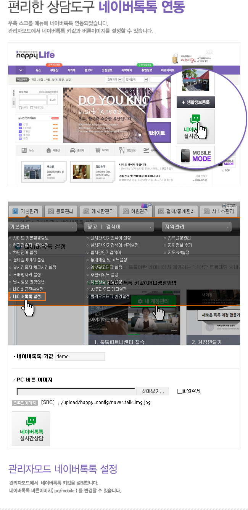Open the 서비스관리 admin tab
The height and width of the screenshot is (510, 248).
(x=219, y=211)
